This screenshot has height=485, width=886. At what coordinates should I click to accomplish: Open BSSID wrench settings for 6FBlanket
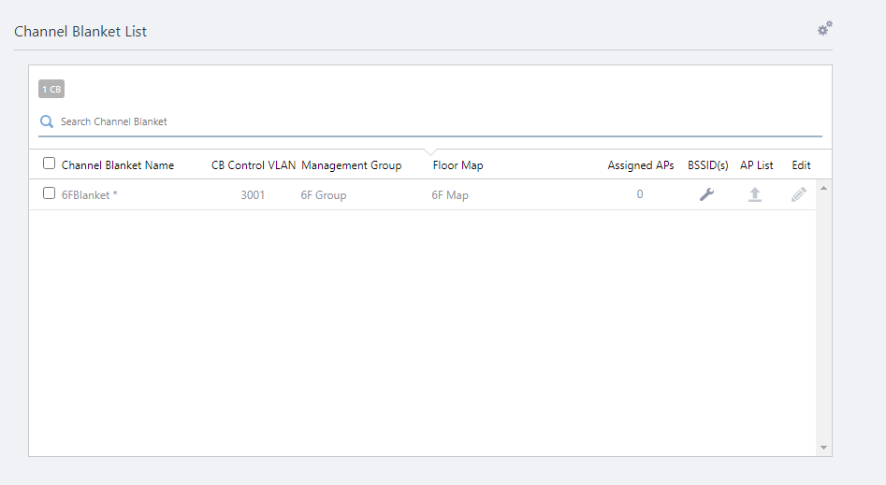click(707, 194)
